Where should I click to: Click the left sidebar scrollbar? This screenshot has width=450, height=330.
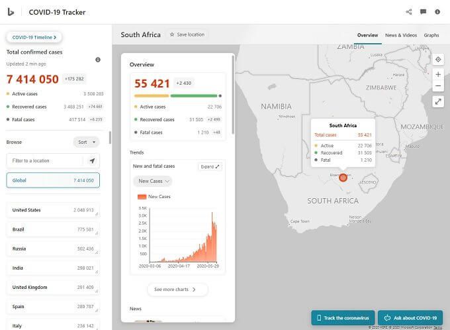[110, 138]
